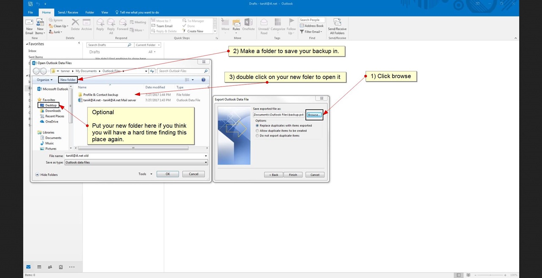
Task: Click the OneNote icon in the ribbon
Action: coord(249,25)
